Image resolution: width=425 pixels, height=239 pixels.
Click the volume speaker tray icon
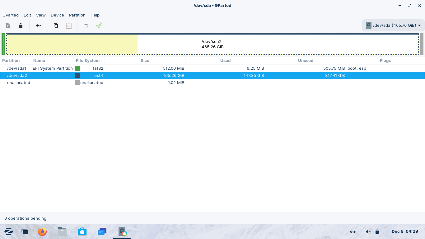(x=368, y=232)
